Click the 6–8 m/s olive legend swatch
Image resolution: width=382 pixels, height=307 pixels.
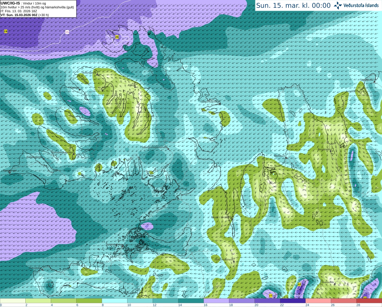(x=89, y=301)
